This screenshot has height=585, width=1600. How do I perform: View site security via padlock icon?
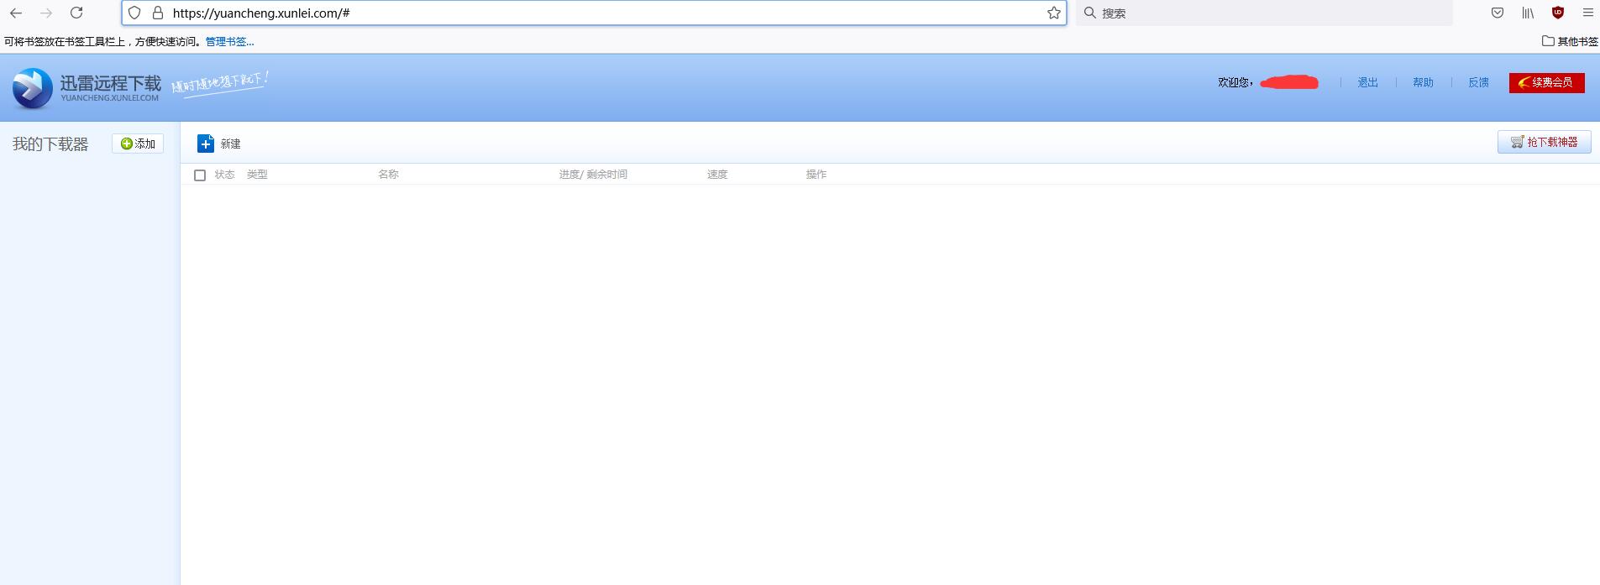pyautogui.click(x=157, y=13)
